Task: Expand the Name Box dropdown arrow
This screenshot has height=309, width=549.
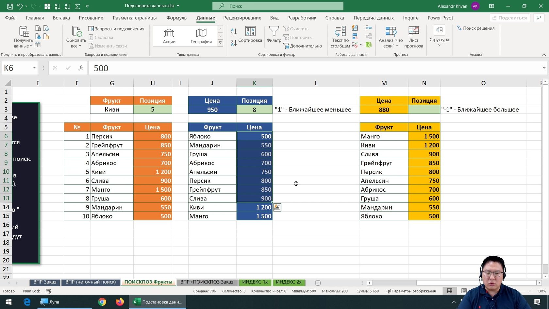Action: pos(34,68)
